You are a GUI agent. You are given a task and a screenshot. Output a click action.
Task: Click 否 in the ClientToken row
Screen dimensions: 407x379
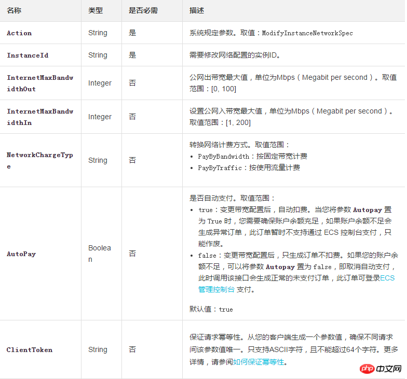[x=132, y=349]
